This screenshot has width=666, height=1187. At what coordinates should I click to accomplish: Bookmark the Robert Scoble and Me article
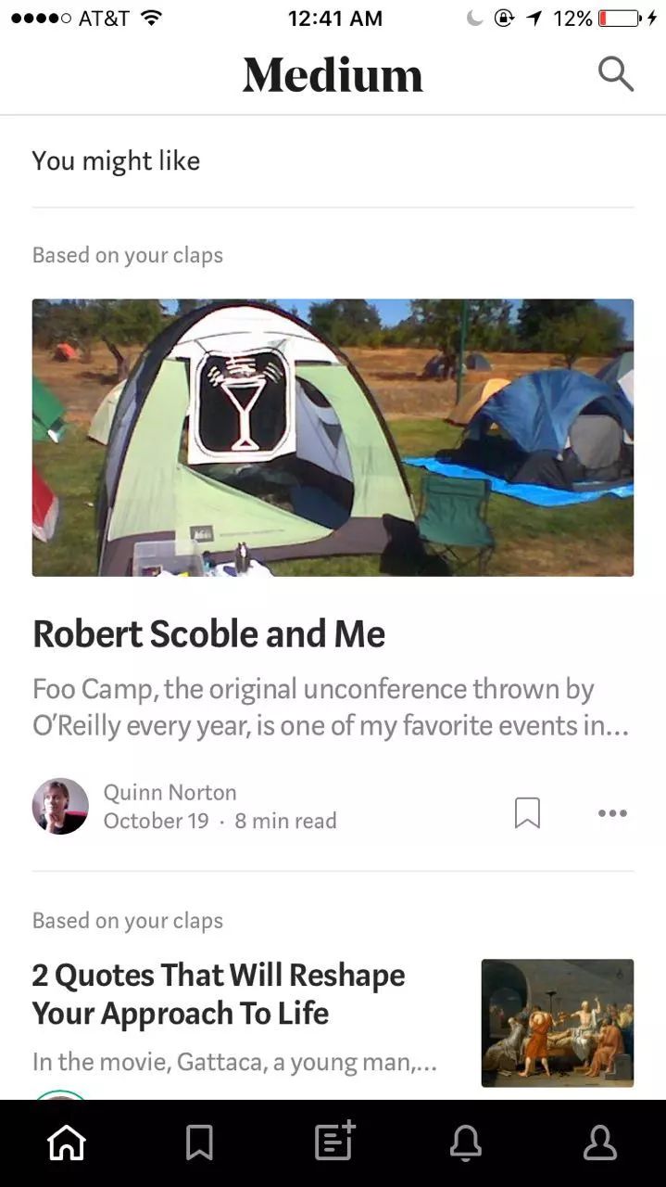(527, 812)
